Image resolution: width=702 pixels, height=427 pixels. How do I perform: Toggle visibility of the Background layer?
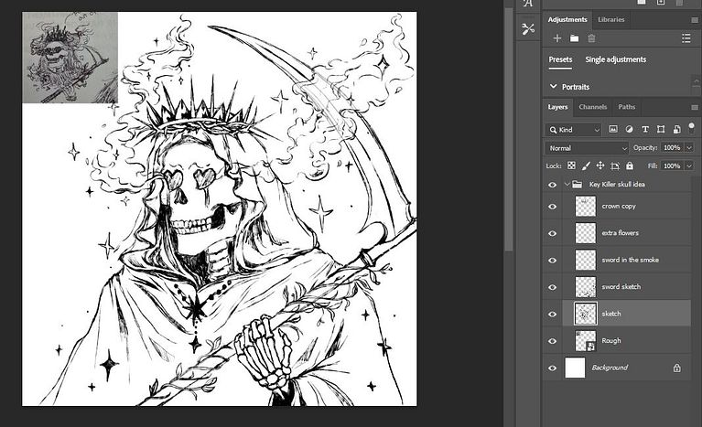pyautogui.click(x=552, y=368)
